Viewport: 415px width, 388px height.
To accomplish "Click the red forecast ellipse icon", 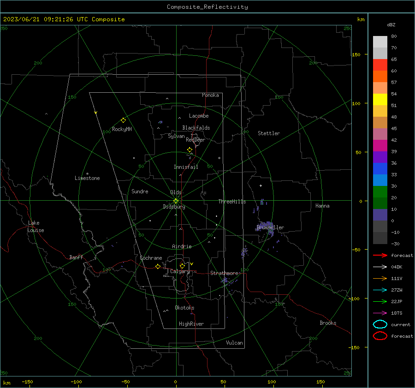I will coord(380,336).
